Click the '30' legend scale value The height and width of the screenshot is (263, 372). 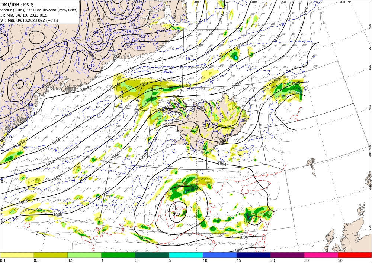[x=306, y=260]
